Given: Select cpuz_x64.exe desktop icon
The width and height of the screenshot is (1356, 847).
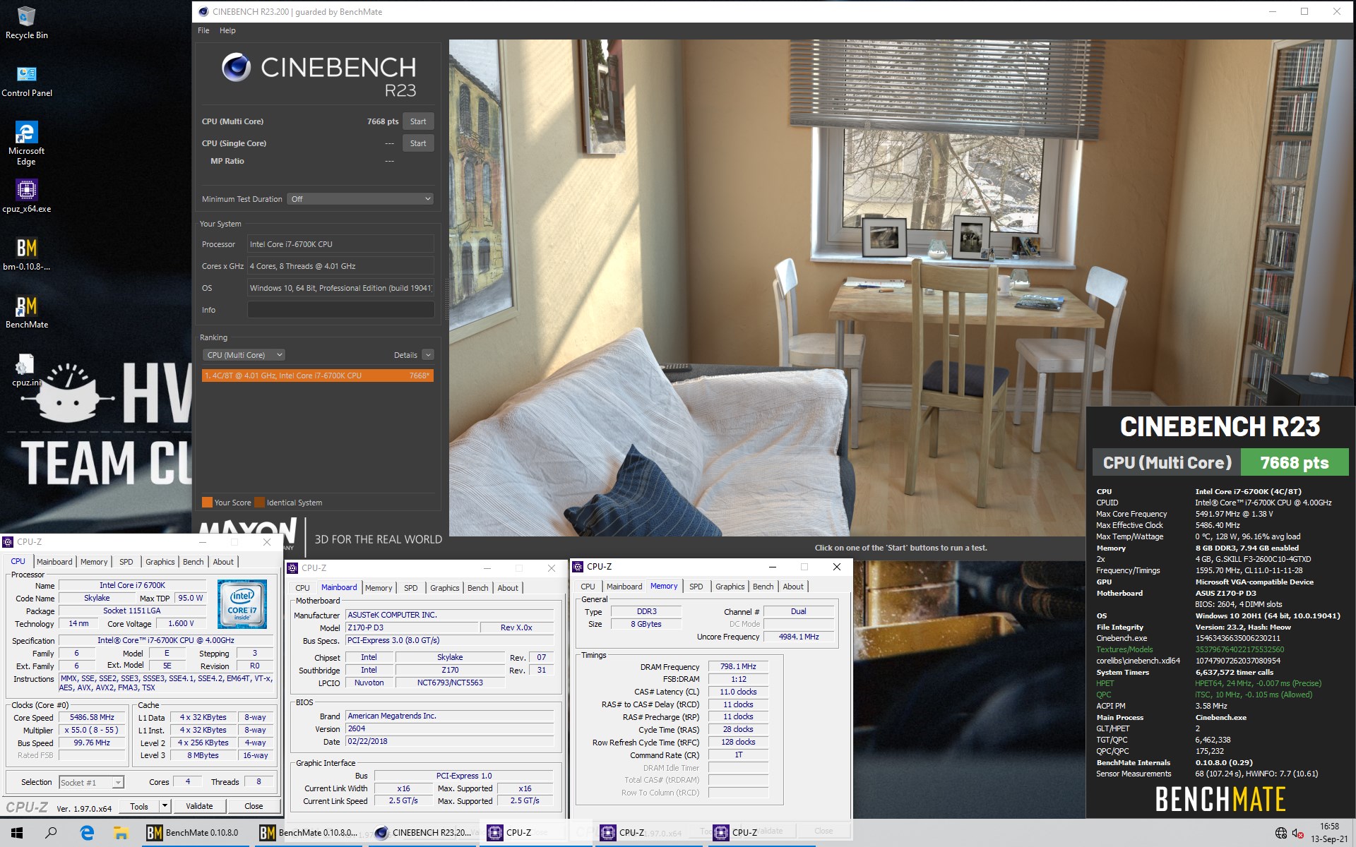Looking at the screenshot, I should (26, 196).
